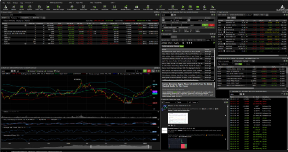Open the Screener tool
The height and width of the screenshot is (152, 288).
(115, 8)
